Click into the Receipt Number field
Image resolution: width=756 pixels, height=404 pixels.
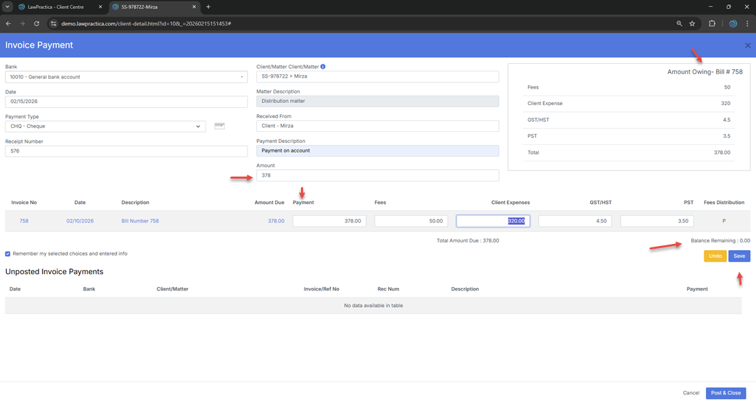(x=126, y=150)
